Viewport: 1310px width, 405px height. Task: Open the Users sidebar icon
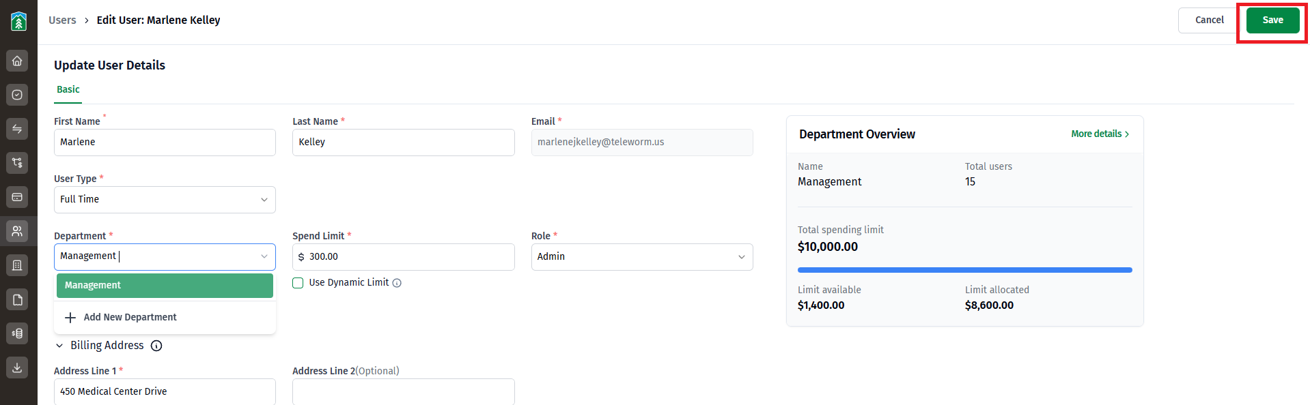(17, 231)
